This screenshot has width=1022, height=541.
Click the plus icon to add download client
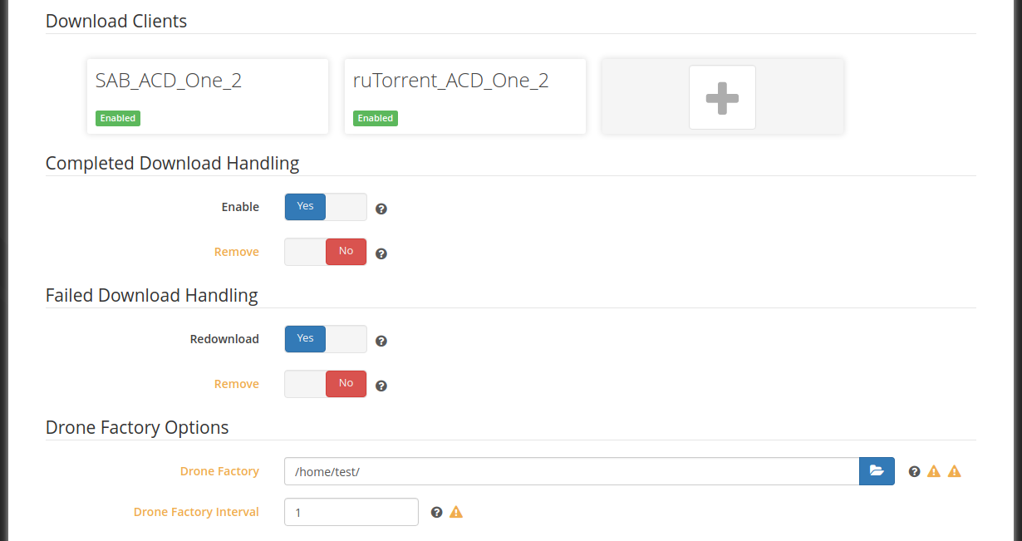pos(722,97)
